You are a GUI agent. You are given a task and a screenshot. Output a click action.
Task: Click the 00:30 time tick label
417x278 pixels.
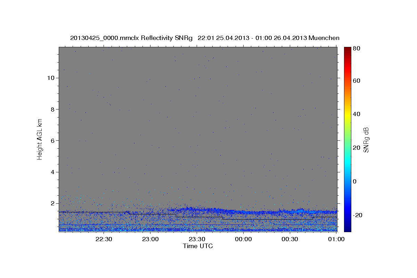(290, 239)
